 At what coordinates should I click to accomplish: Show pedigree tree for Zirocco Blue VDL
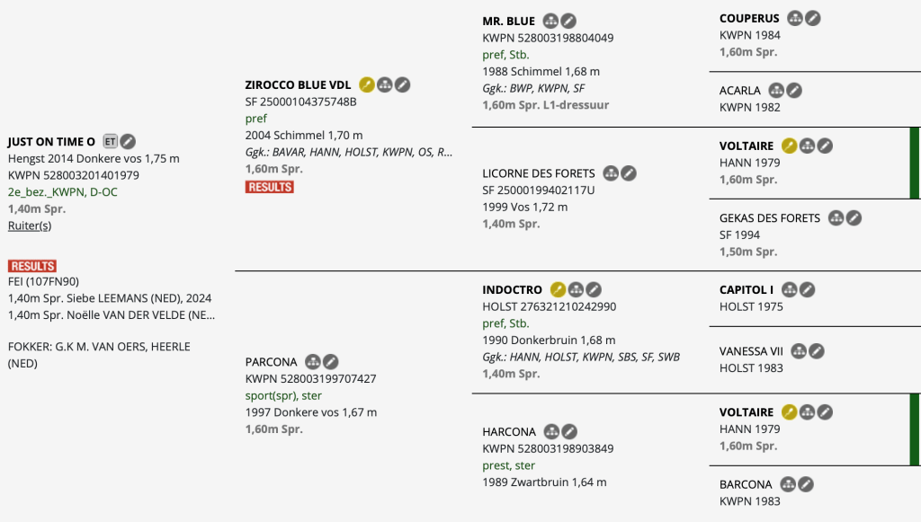click(384, 84)
